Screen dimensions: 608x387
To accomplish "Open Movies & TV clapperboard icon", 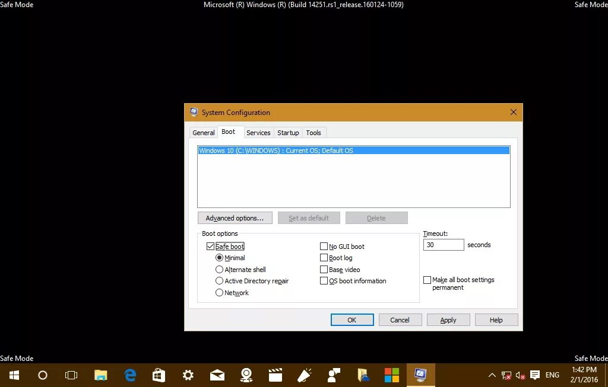I will [x=275, y=375].
